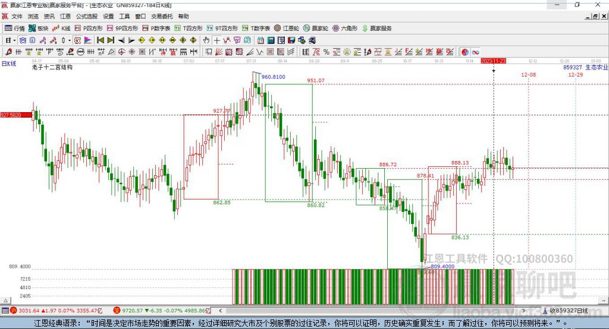The image size is (609, 329).
Task: Jump to the last bar icon
Action: click(x=111, y=40)
